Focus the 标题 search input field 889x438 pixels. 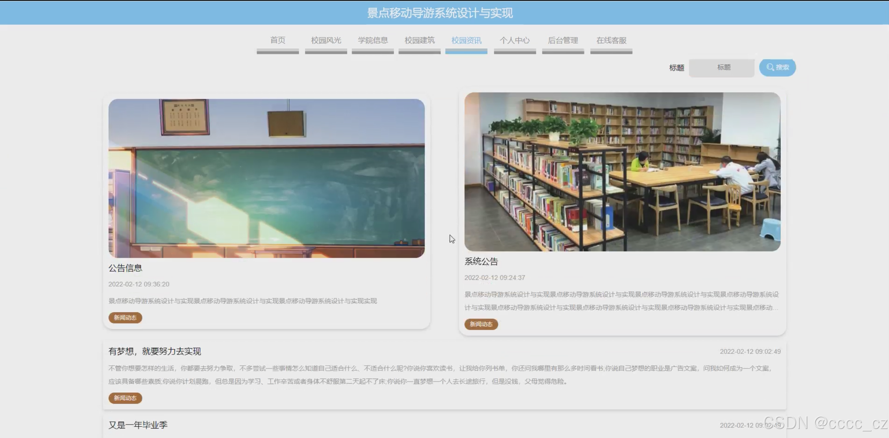coord(721,68)
